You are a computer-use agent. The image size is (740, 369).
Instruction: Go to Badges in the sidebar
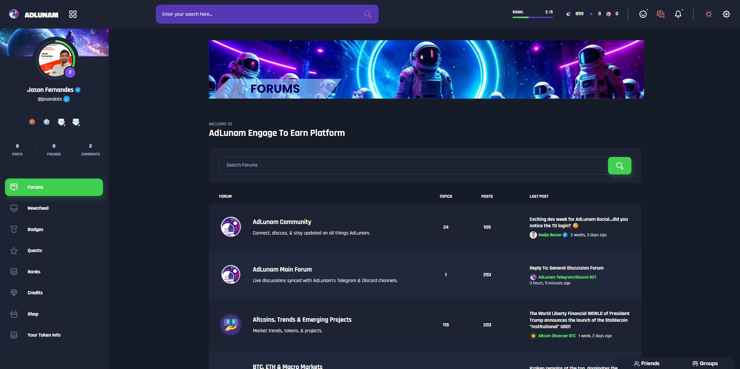pyautogui.click(x=35, y=229)
